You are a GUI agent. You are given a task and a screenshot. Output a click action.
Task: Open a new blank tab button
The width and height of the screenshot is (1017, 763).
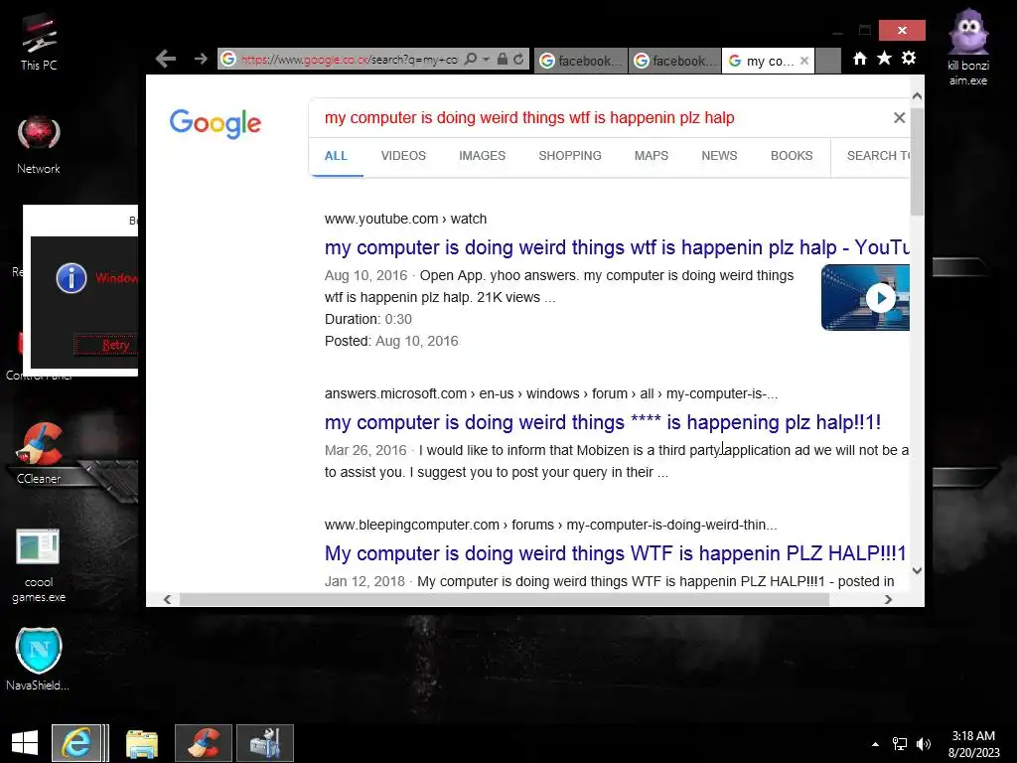[828, 61]
